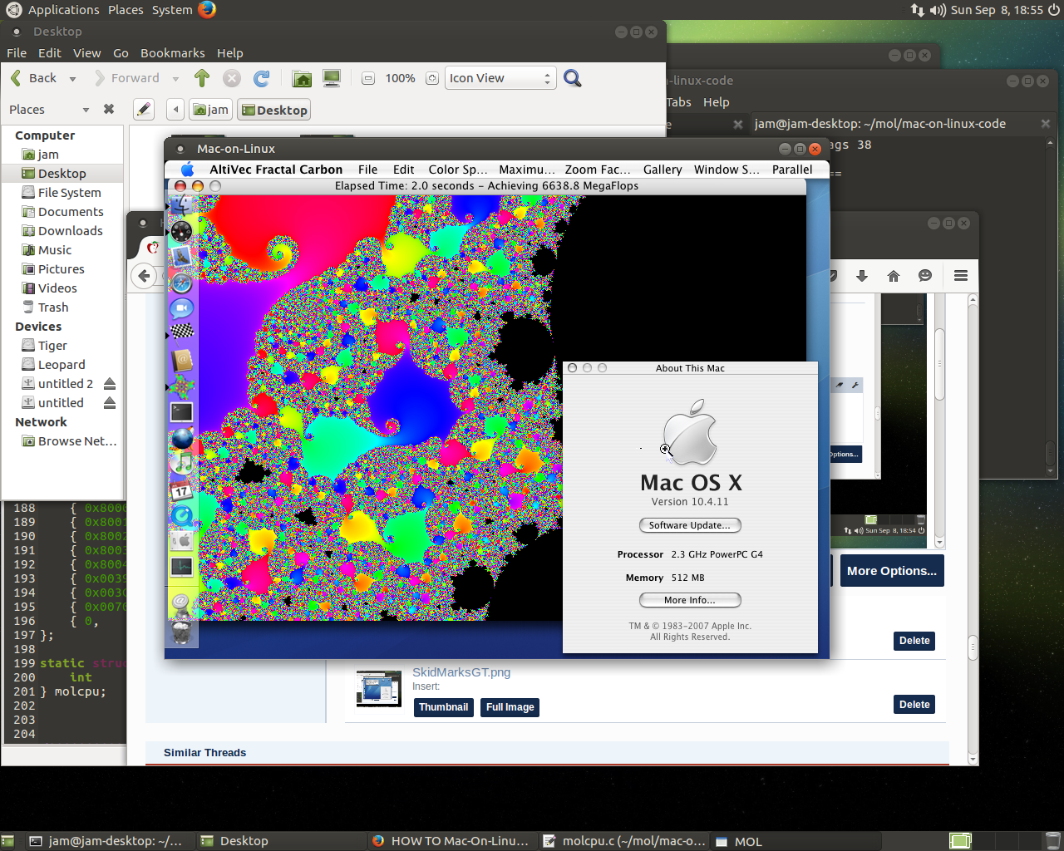Viewport: 1064px width, 851px height.
Task: Launch Safari compass icon in dock
Action: [x=181, y=283]
